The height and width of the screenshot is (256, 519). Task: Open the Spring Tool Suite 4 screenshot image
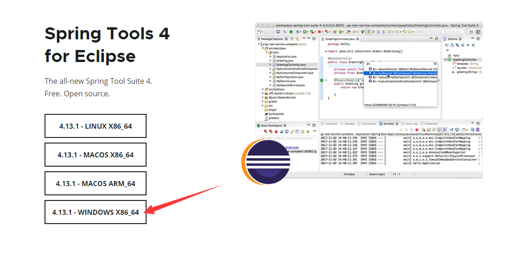coord(369,100)
